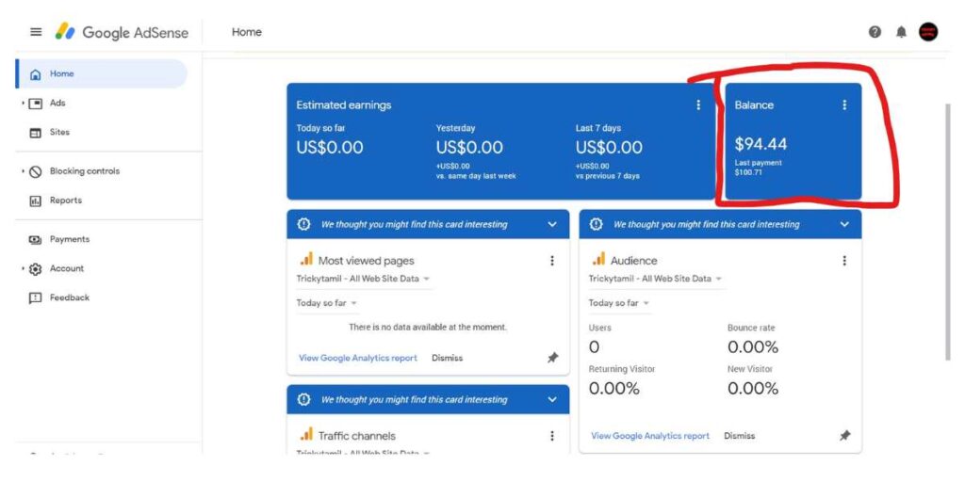Expand the Ads submenu arrow
This screenshot has width=965, height=482.
(23, 104)
